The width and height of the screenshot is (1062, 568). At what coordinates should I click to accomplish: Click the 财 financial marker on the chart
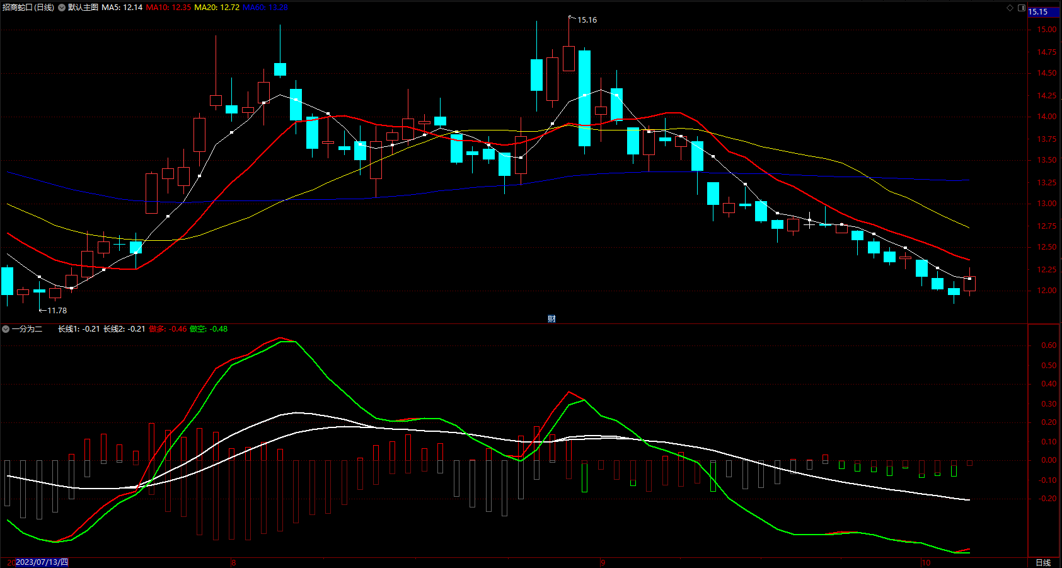coord(551,319)
